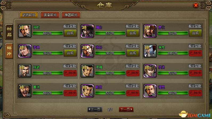Select the 孙乾 hero fragment portrait
This screenshot has height=119, width=212.
click(x=25, y=31)
